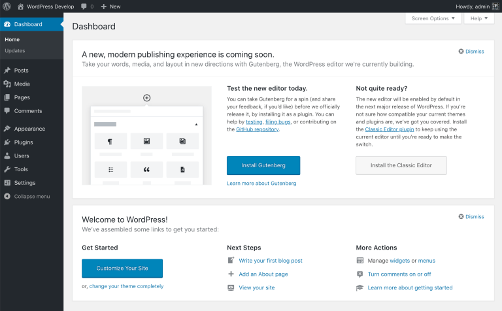
Task: Click the WordPress logo in admin bar
Action: point(7,6)
